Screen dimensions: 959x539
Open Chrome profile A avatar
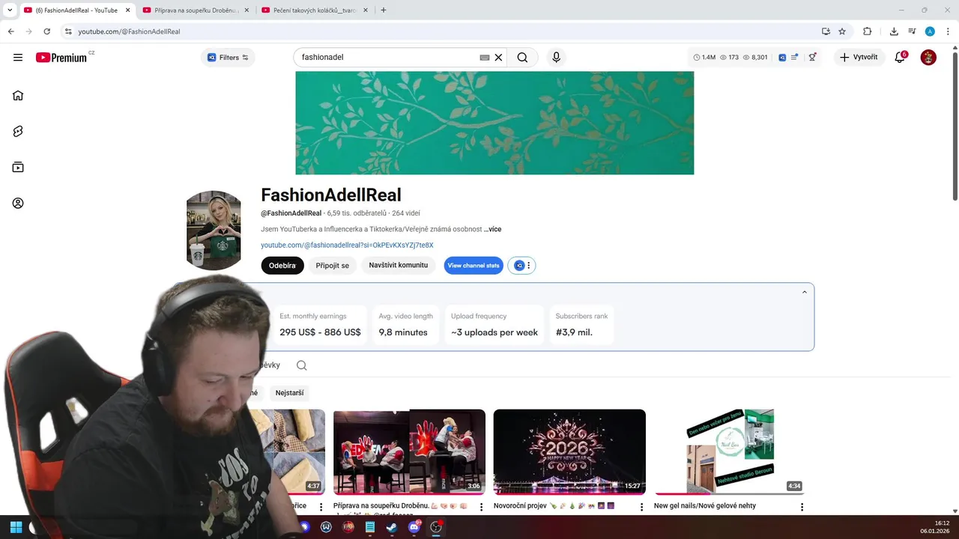(930, 31)
